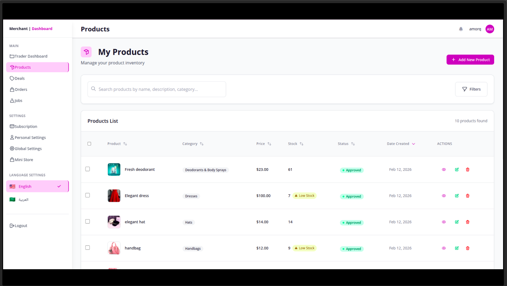Click the Merchant Dashboard logo text

click(31, 28)
